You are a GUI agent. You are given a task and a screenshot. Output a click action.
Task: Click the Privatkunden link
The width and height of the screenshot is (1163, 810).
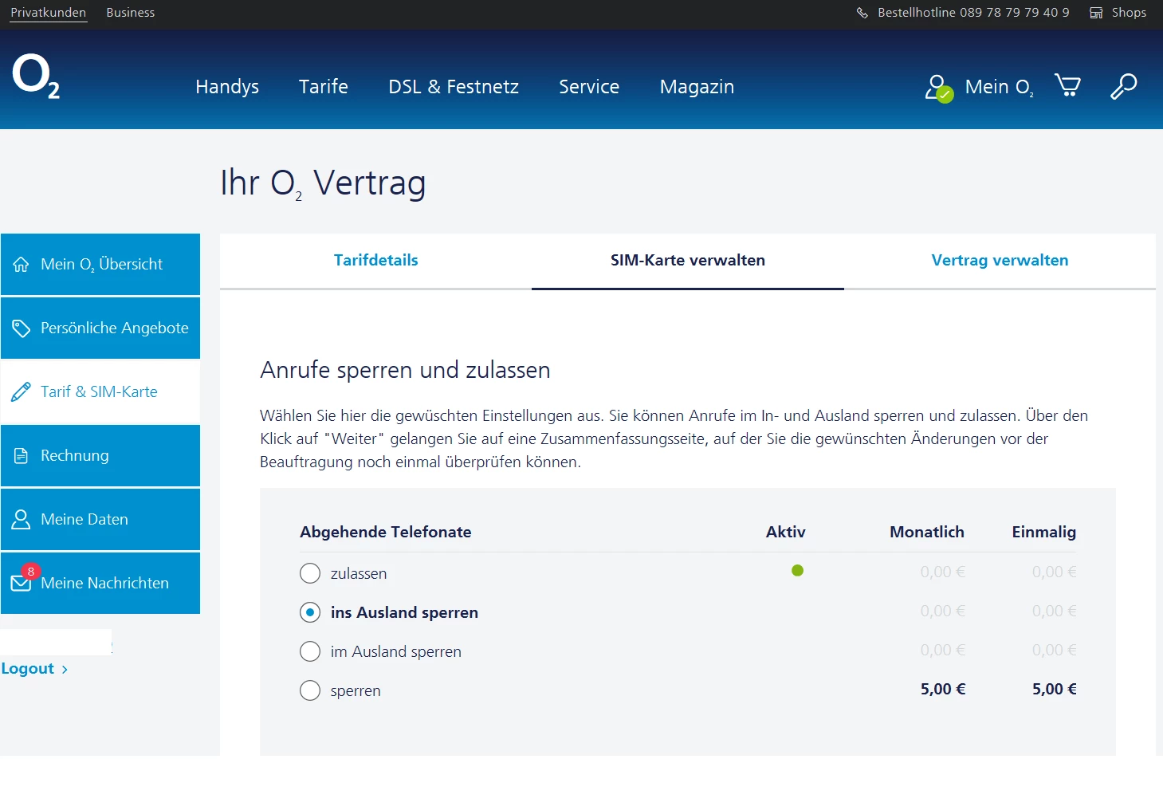point(49,13)
